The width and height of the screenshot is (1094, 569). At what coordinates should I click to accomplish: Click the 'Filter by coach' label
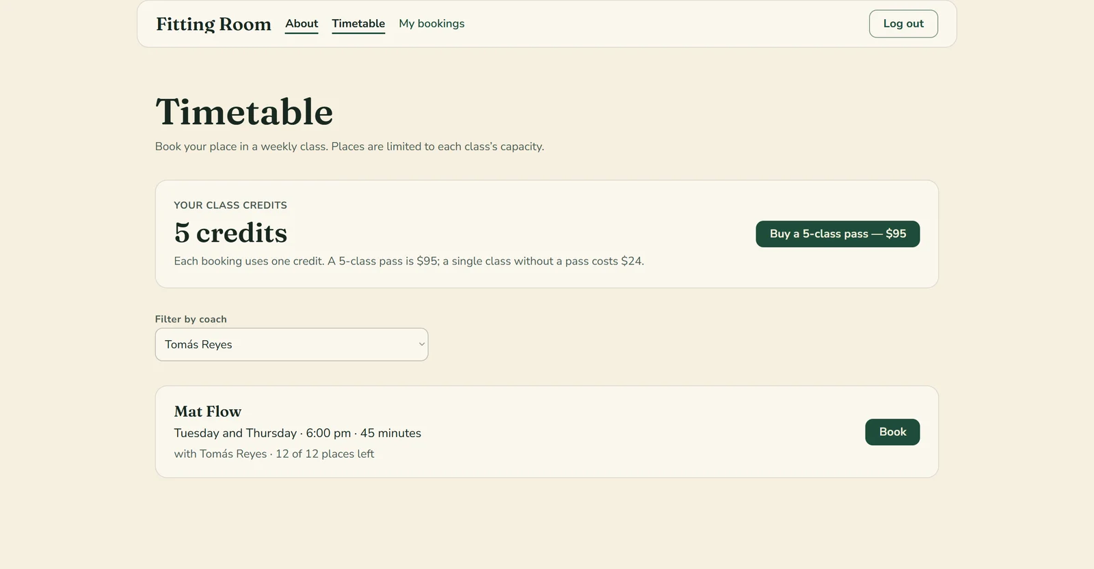tap(191, 319)
